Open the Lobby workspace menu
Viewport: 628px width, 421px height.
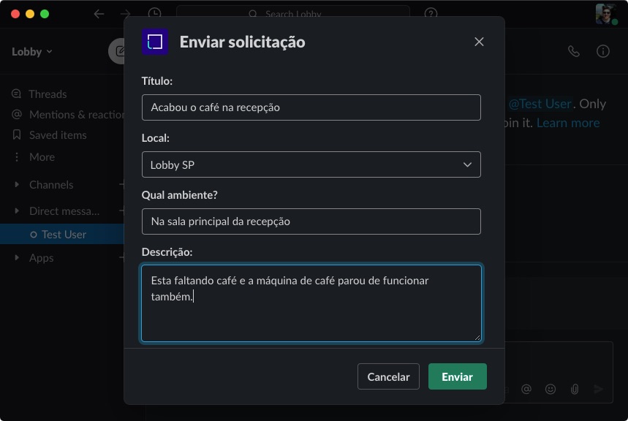coord(31,52)
